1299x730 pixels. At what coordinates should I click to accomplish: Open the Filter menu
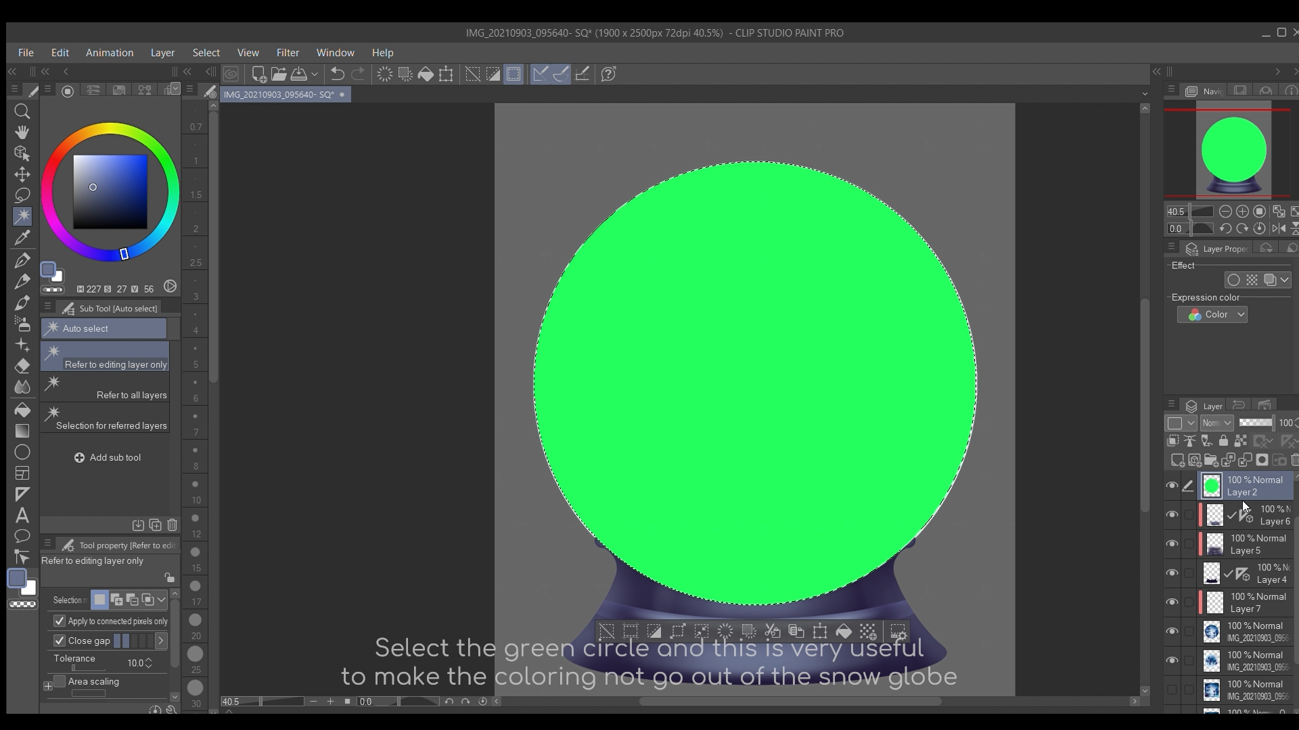(x=288, y=53)
